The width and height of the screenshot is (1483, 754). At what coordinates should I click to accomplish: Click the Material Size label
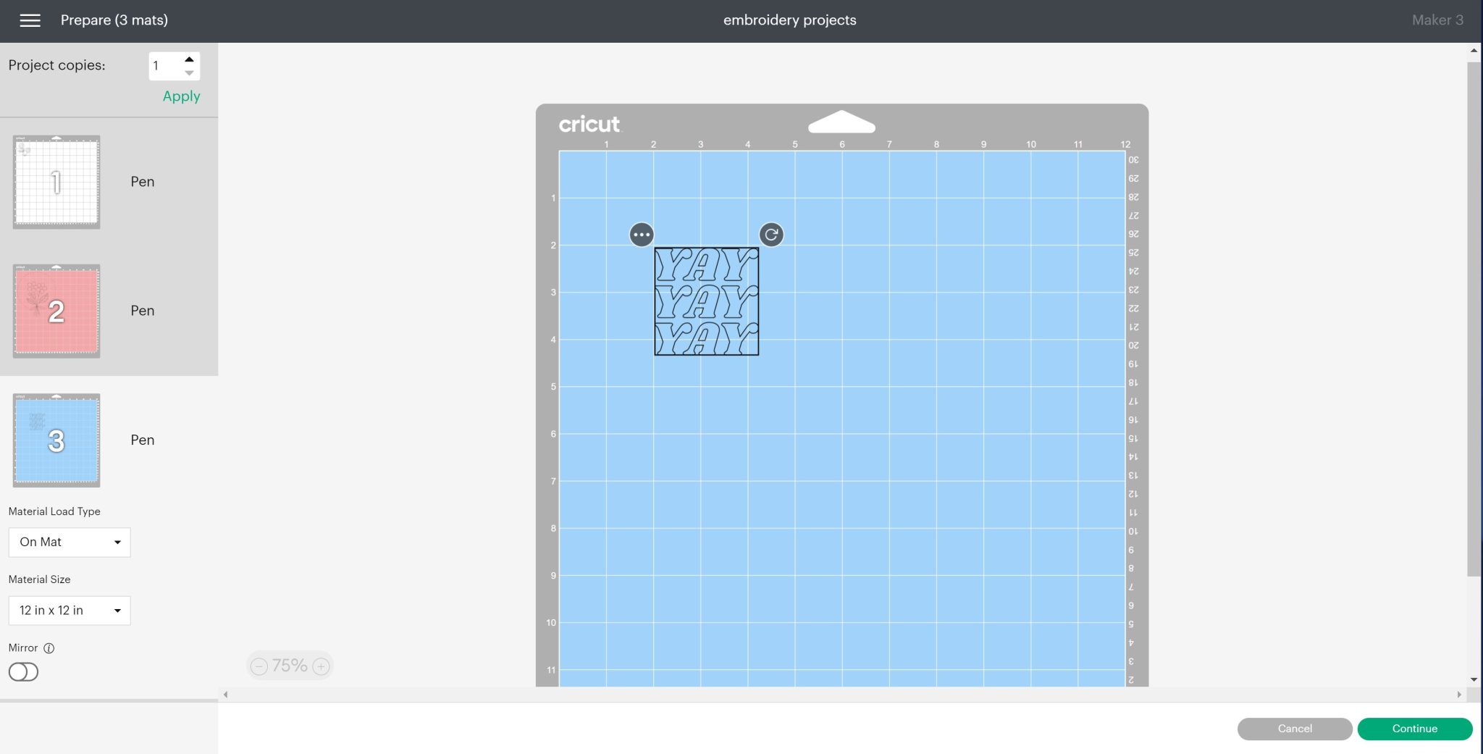[x=39, y=579]
